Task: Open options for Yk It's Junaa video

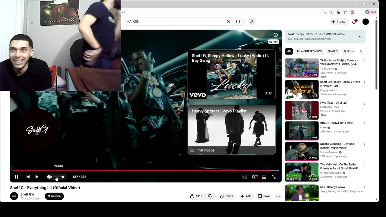Action: (x=364, y=61)
